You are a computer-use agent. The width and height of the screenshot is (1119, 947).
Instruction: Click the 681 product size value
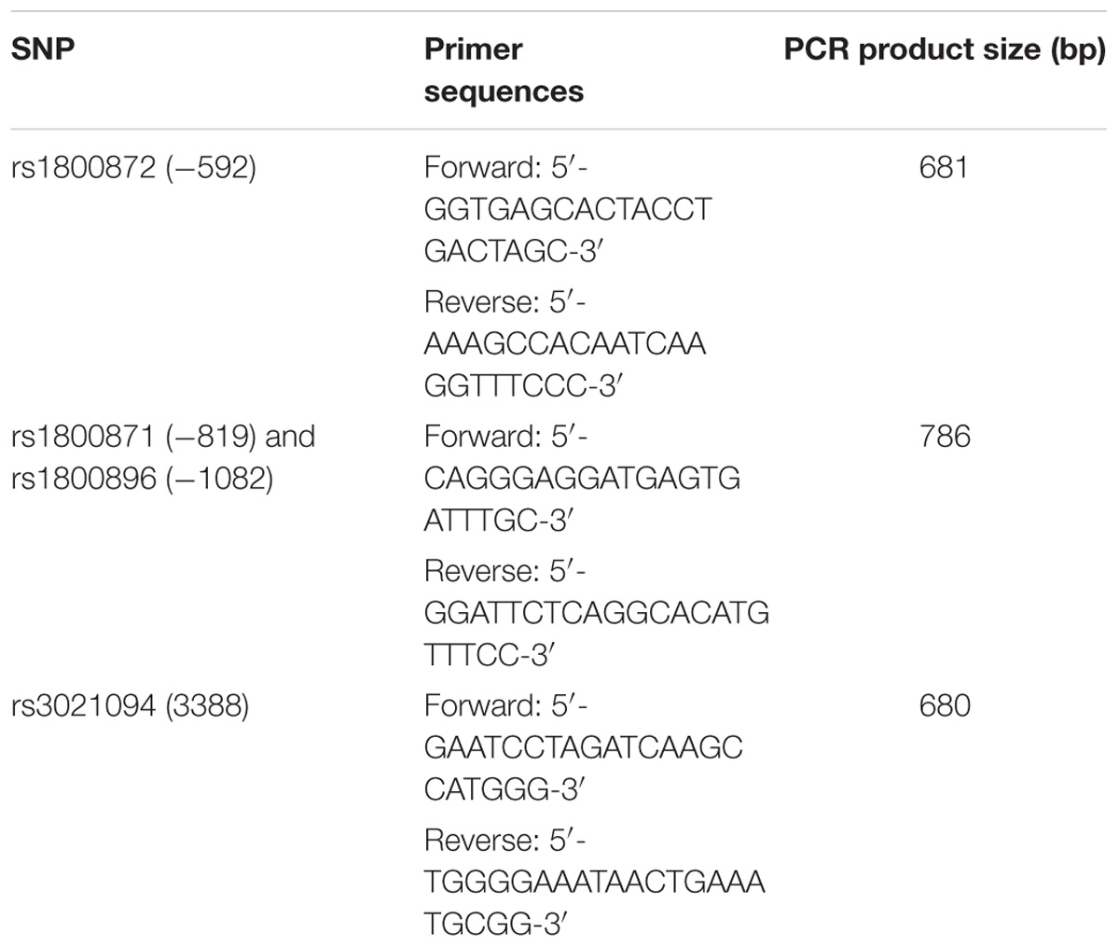944,168
